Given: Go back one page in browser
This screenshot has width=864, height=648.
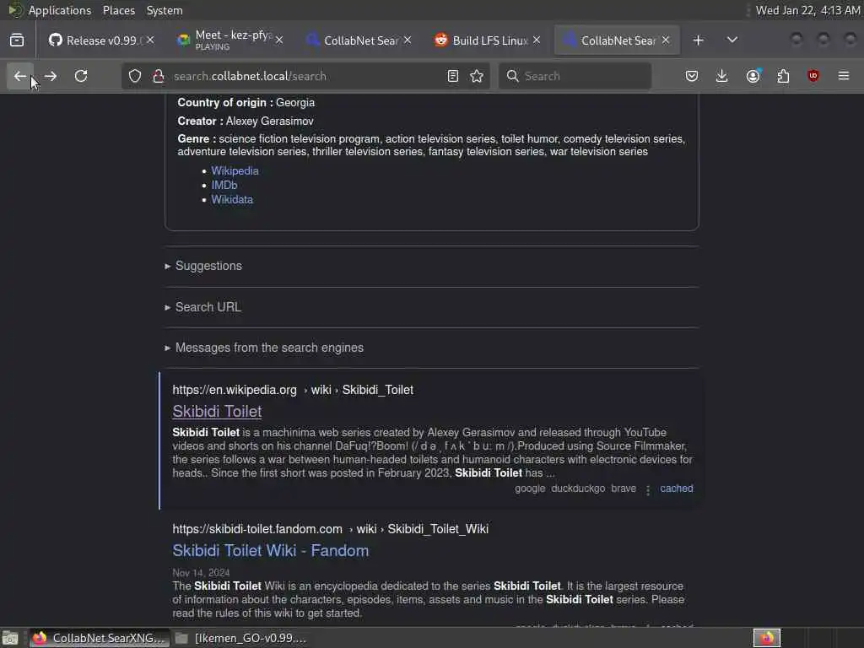Looking at the screenshot, I should click(x=20, y=76).
